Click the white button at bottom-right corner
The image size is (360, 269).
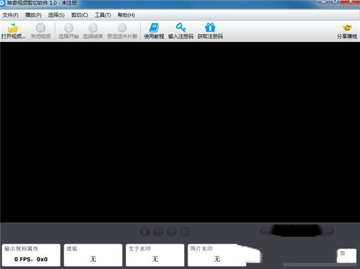(x=346, y=255)
